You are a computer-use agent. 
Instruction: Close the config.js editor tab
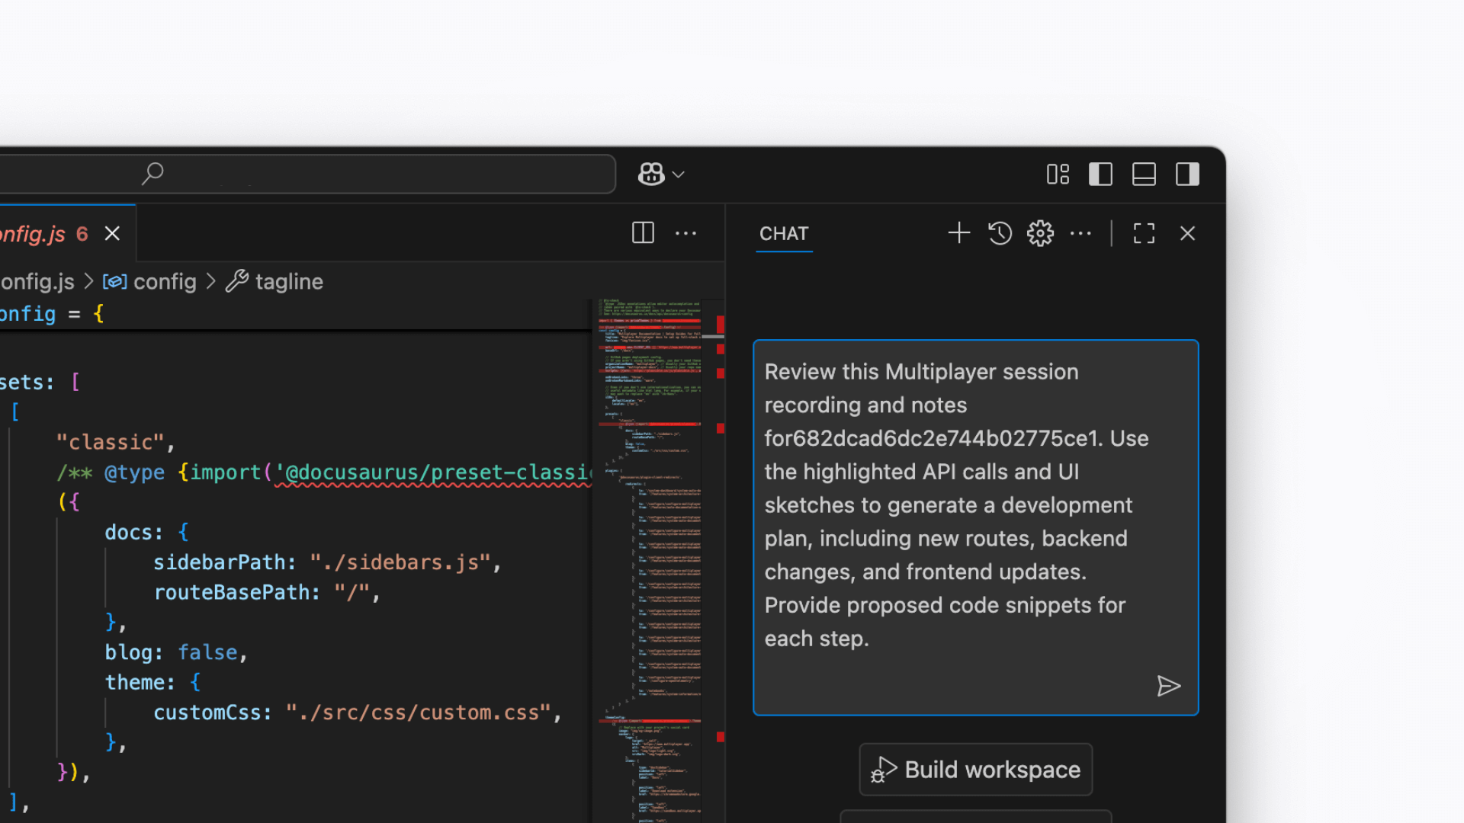(112, 233)
